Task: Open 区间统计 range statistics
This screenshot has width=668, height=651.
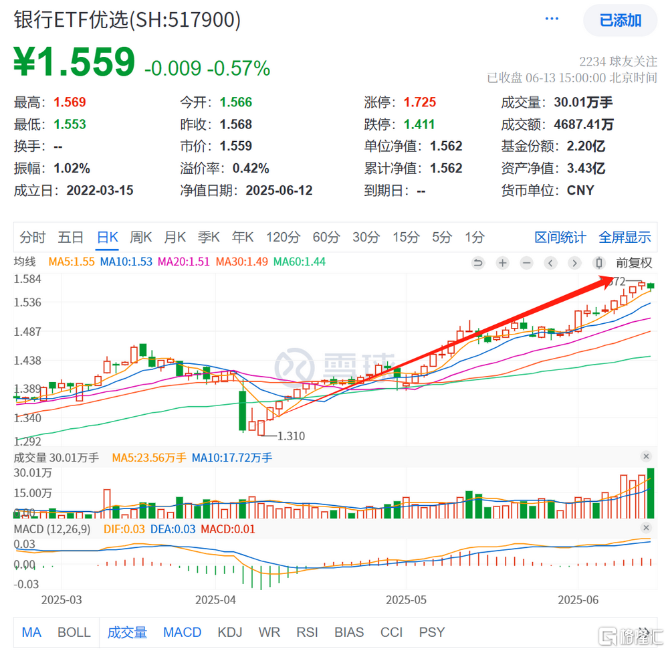Action: click(560, 237)
